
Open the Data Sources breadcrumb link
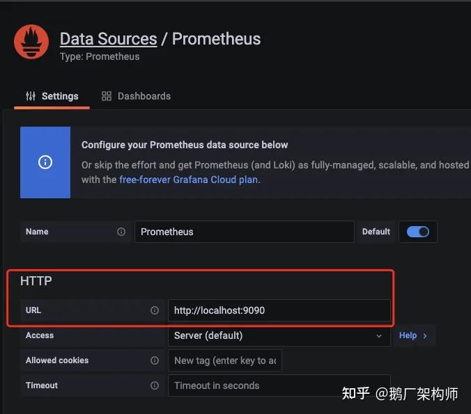109,39
